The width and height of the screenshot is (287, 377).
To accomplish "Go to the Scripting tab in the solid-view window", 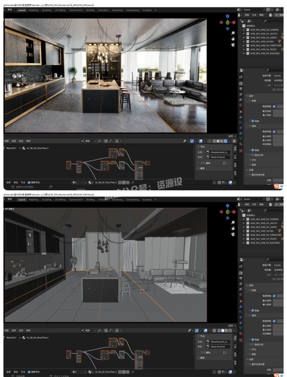I will (147, 199).
